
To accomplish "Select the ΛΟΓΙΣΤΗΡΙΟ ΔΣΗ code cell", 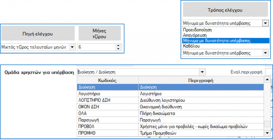I will 107,100.
